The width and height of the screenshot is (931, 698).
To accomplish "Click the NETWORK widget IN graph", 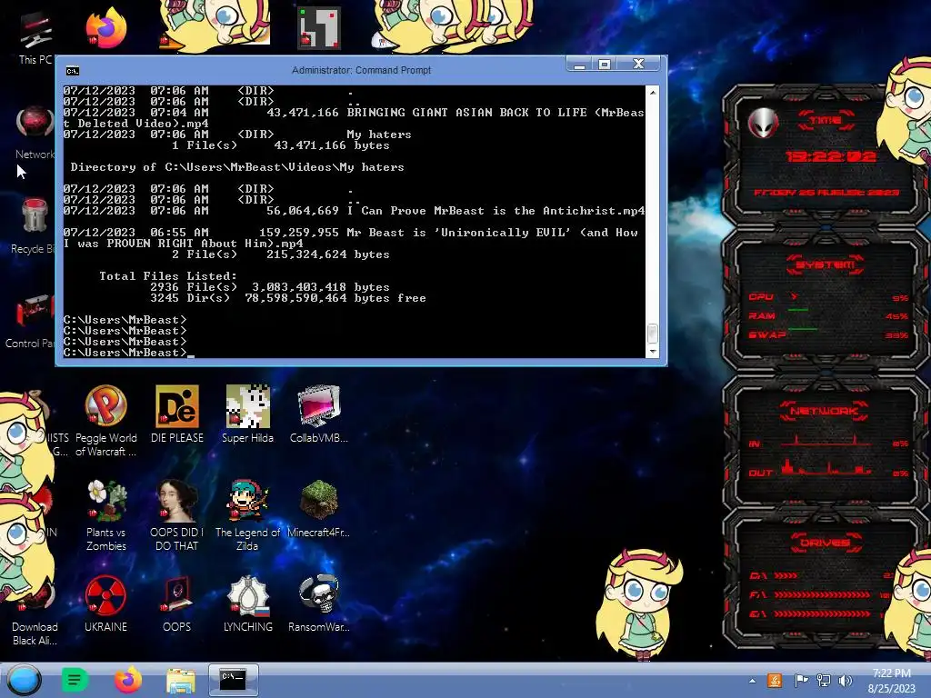I will click(x=827, y=442).
